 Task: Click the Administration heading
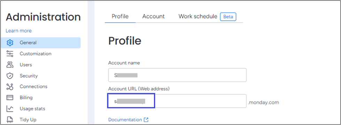tap(43, 17)
